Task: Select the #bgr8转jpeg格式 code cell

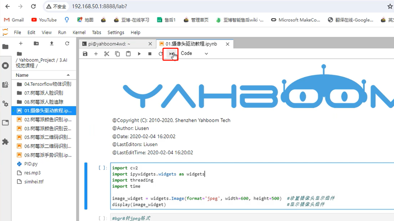Action: [x=252, y=218]
